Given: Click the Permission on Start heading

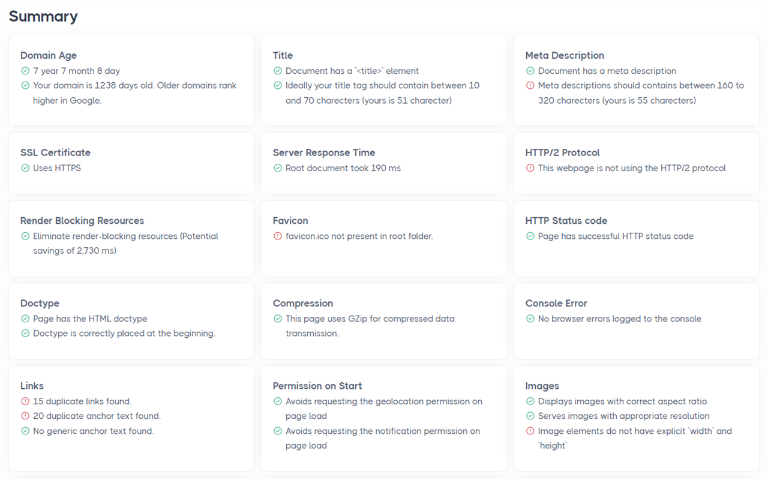Looking at the screenshot, I should point(317,386).
